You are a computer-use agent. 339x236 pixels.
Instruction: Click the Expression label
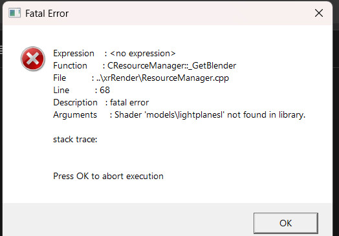click(74, 54)
